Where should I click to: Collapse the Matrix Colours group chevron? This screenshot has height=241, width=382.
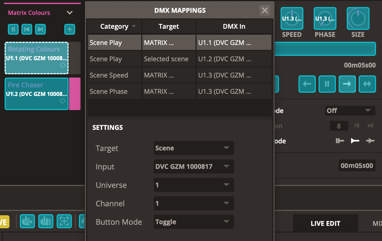click(70, 13)
